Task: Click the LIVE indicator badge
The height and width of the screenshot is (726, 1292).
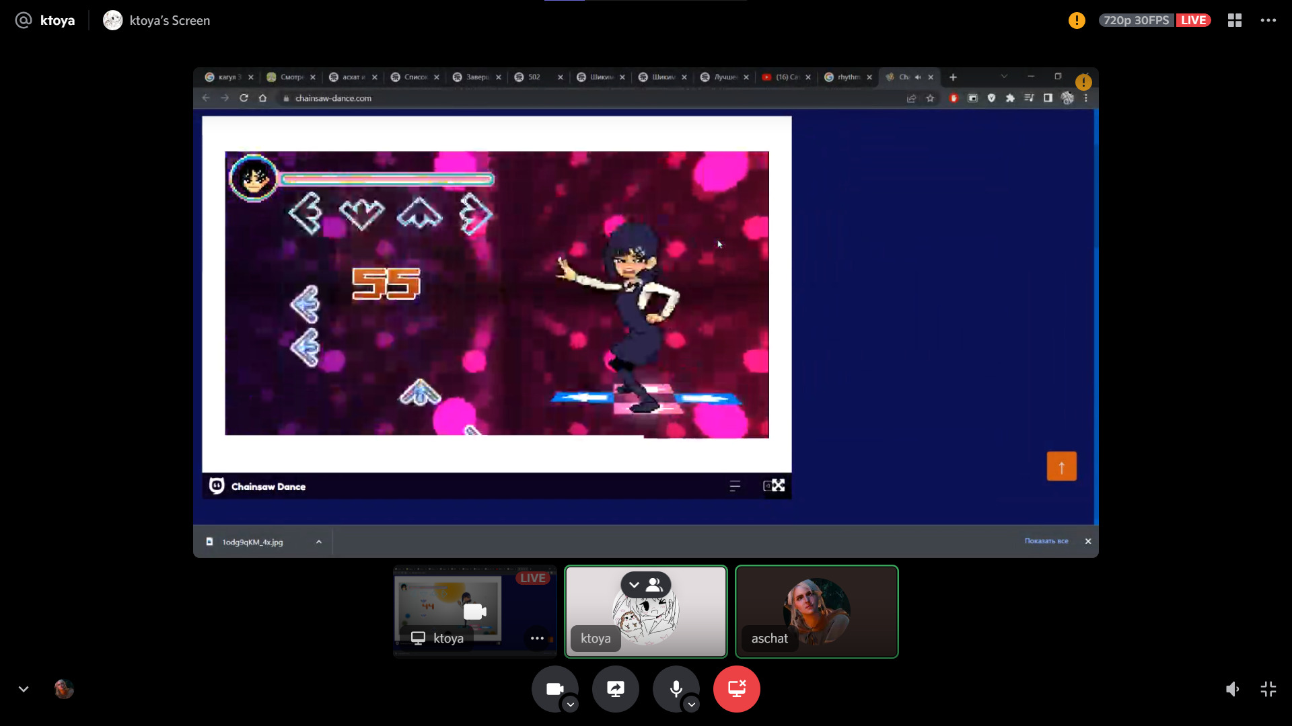Action: (1193, 21)
